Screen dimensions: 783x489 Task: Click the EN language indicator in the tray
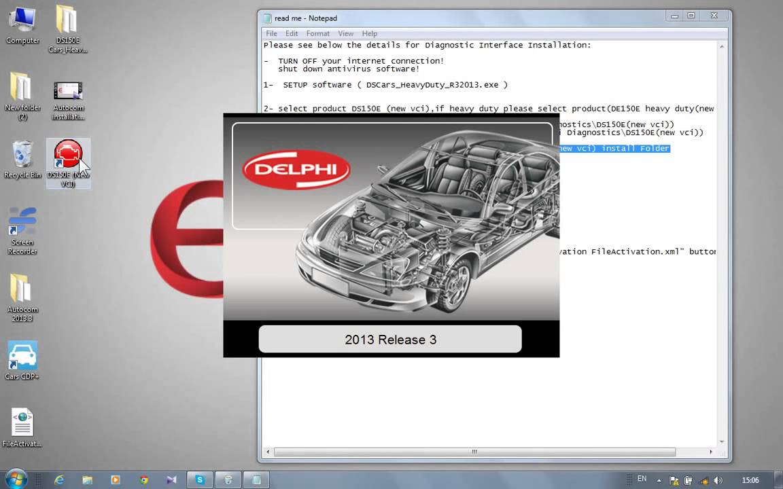(x=642, y=479)
